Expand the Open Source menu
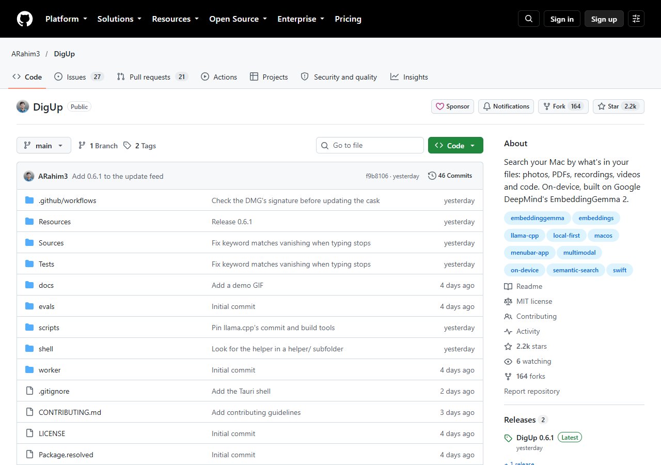This screenshot has height=465, width=661. [x=238, y=19]
